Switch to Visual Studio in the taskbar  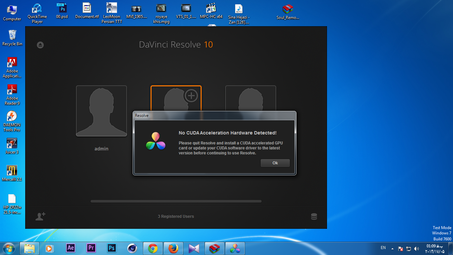click(x=194, y=248)
